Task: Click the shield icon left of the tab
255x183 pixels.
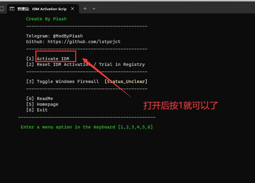Action: tap(1, 9)
